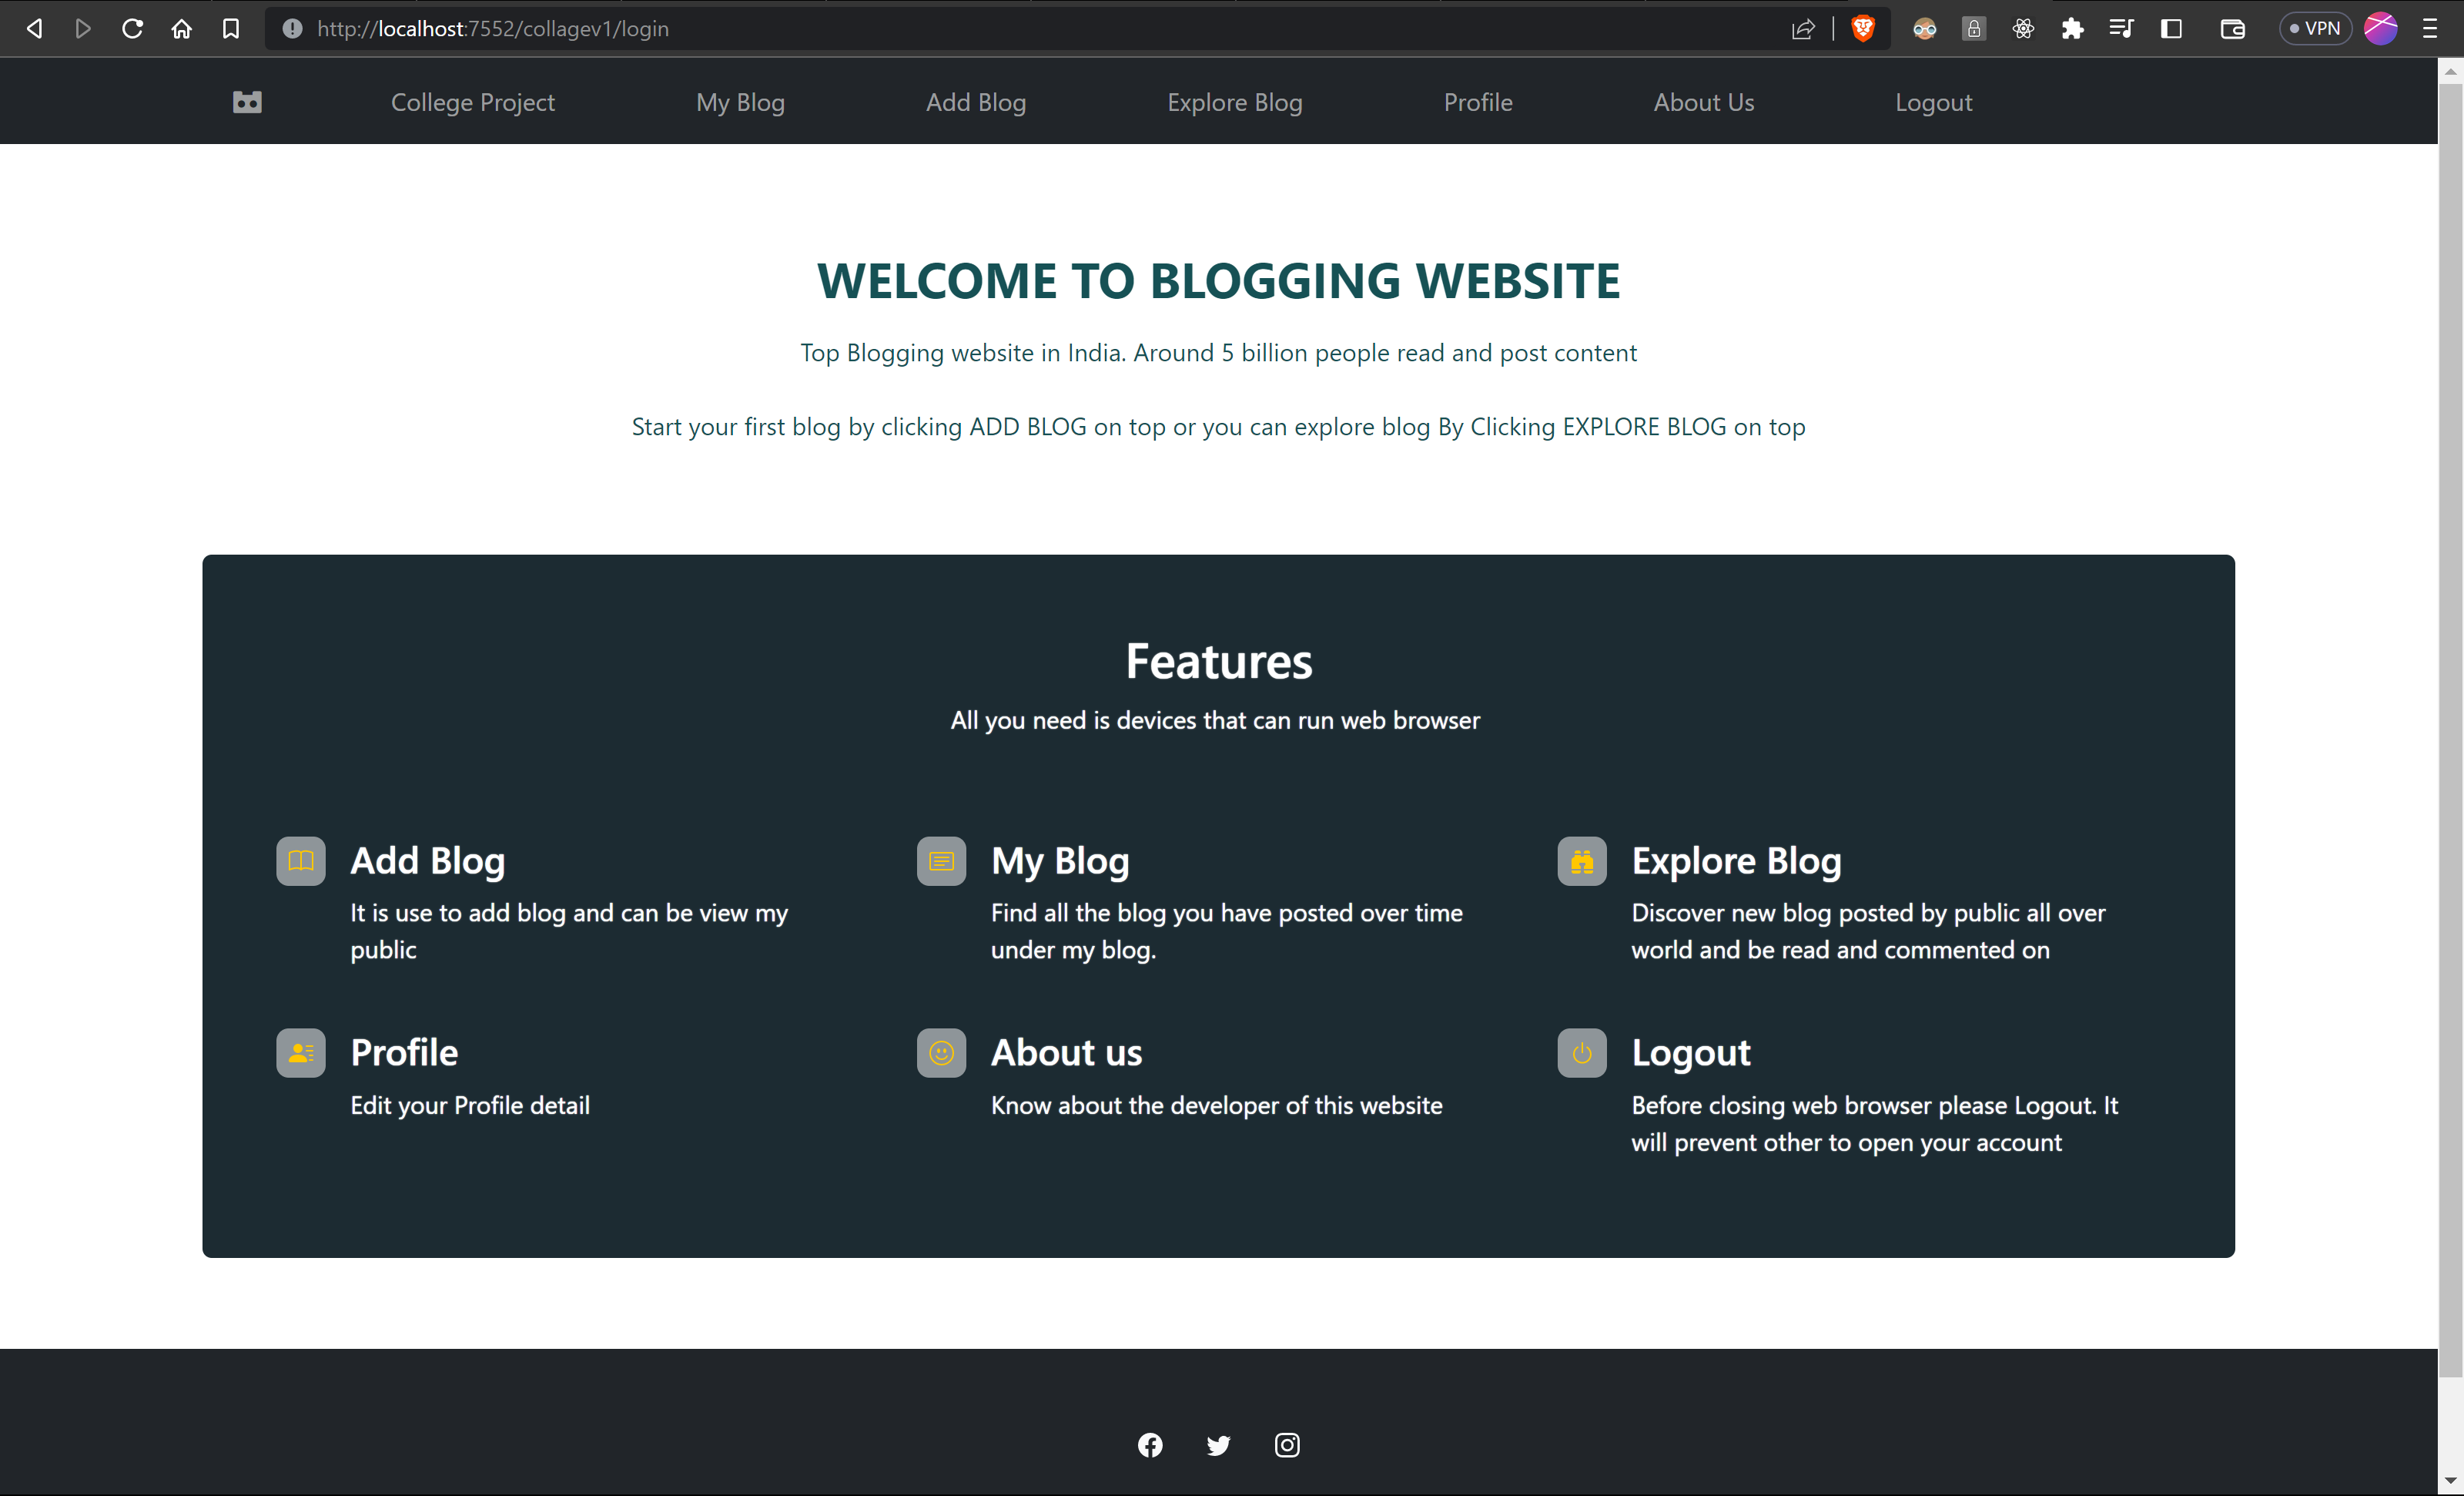Open the extensions puzzle-piece icon

2072,28
